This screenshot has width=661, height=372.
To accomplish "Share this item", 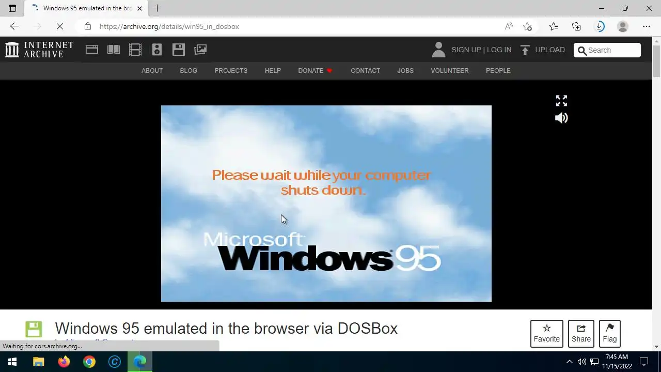I will point(581,334).
